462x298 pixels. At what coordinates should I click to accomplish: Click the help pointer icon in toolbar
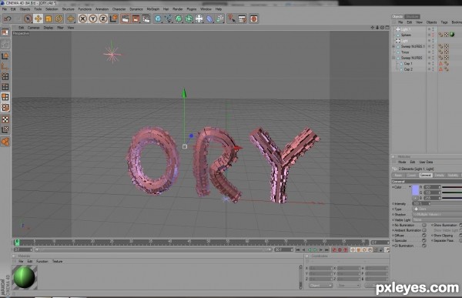click(232, 18)
